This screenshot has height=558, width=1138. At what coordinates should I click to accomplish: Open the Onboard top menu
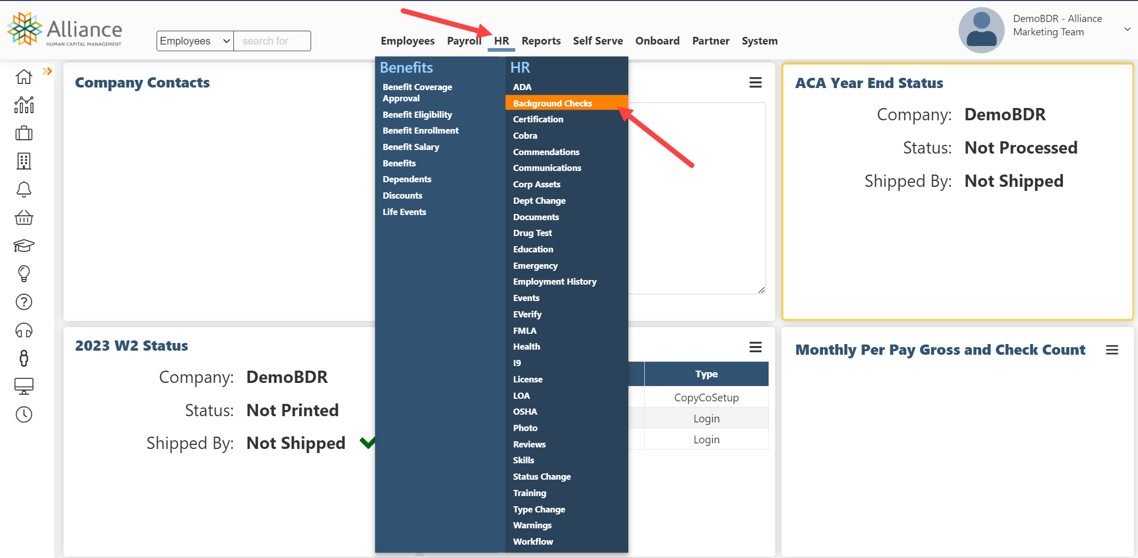[658, 41]
